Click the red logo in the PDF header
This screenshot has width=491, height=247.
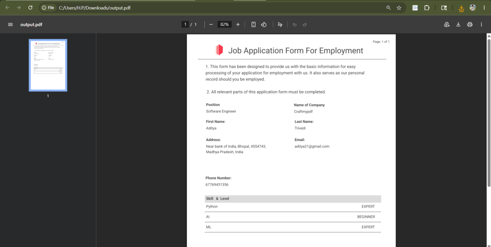(x=219, y=50)
